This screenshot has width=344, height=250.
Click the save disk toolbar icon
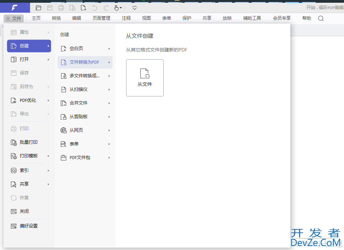coord(50,8)
